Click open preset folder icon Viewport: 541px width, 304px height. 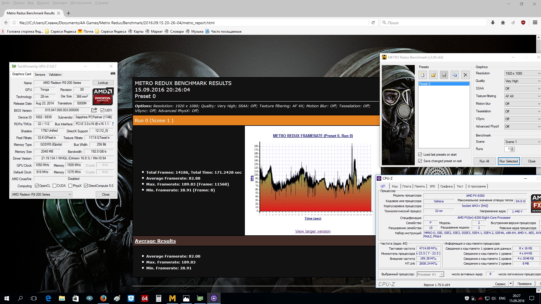pyautogui.click(x=433, y=75)
